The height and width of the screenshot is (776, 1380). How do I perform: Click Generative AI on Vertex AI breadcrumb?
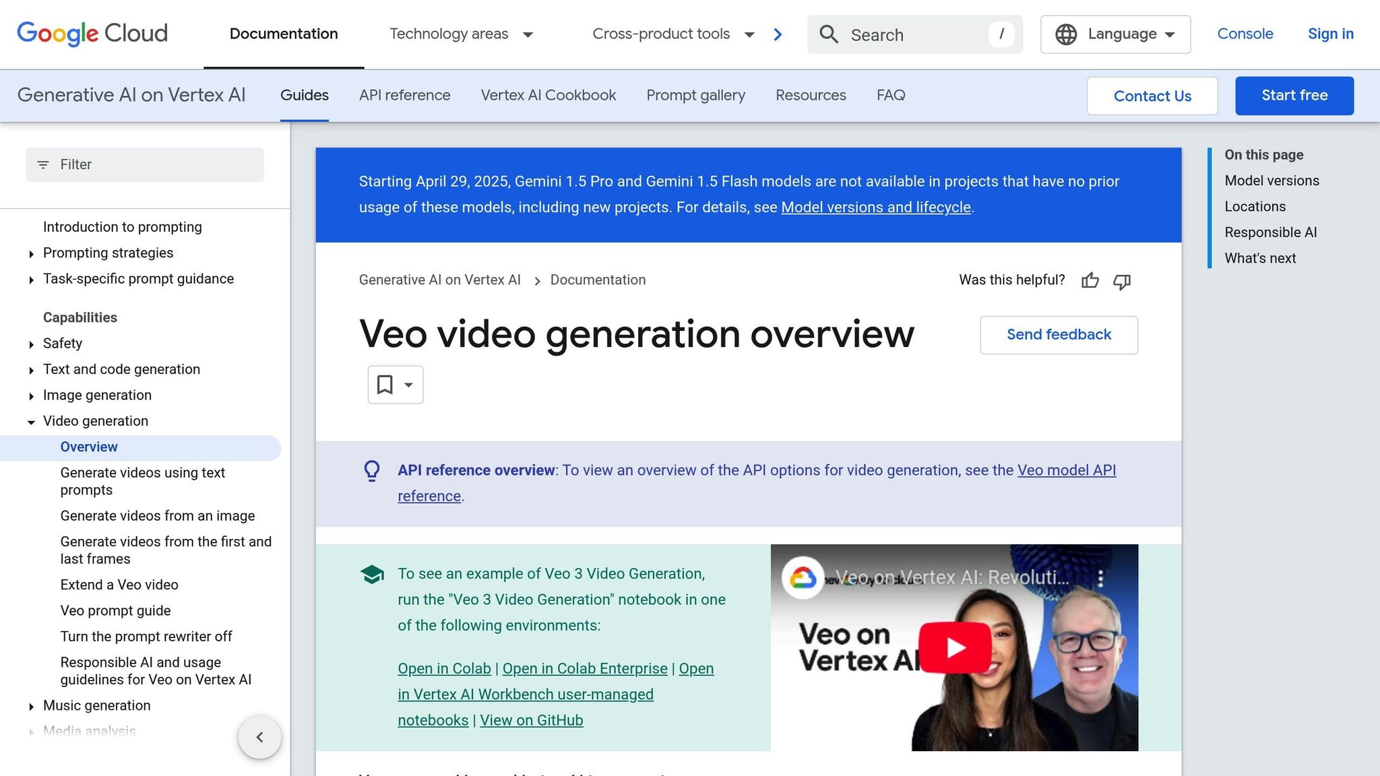(439, 280)
